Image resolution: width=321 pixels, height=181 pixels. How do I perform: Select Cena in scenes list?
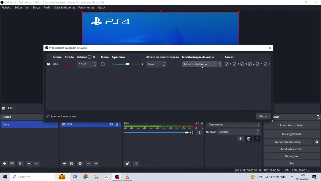[x=29, y=124]
